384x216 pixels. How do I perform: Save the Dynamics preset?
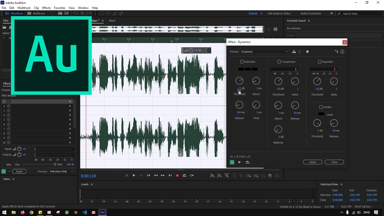294,52
